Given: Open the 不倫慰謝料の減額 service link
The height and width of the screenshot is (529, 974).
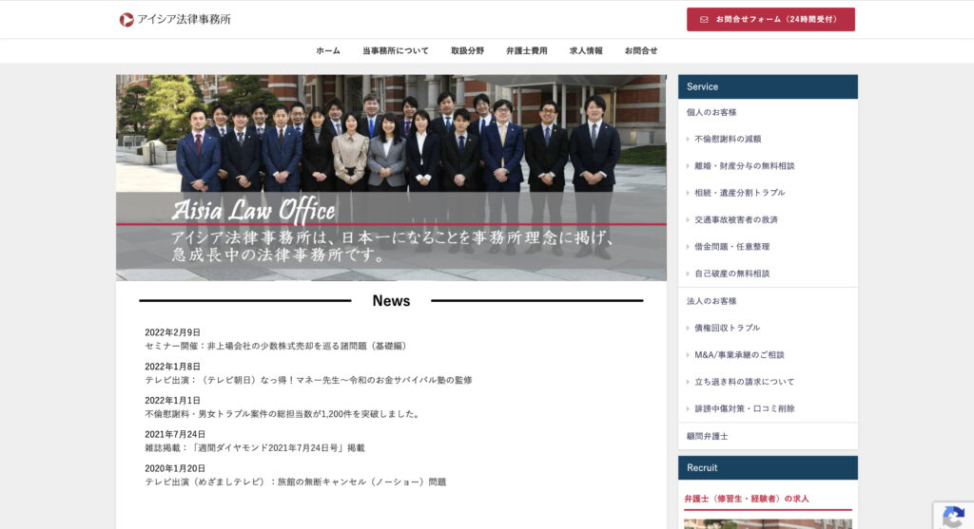Looking at the screenshot, I should click(x=728, y=139).
